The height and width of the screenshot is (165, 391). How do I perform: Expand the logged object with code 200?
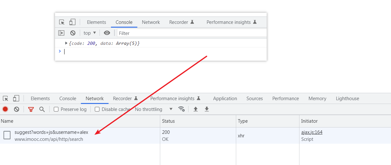pyautogui.click(x=66, y=43)
